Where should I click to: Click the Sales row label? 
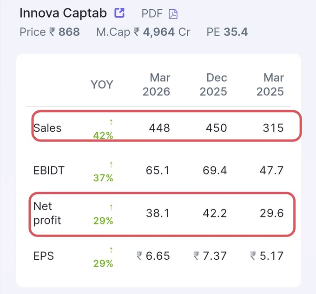[47, 128]
